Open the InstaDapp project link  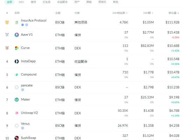pos(28,61)
